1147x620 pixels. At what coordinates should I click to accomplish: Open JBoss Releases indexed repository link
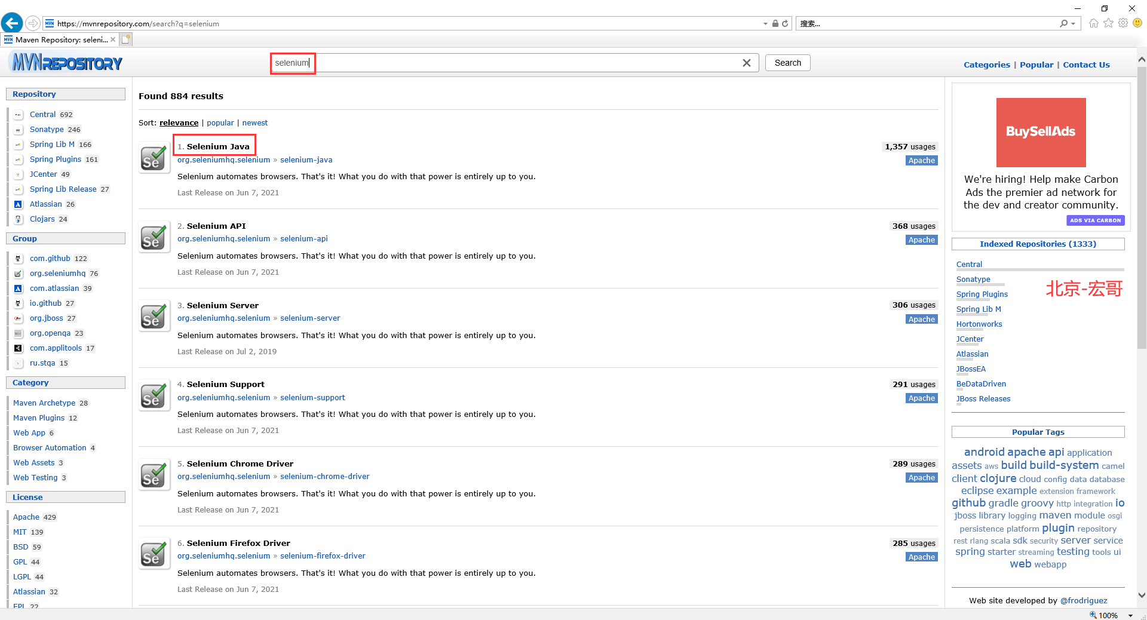coord(983,398)
